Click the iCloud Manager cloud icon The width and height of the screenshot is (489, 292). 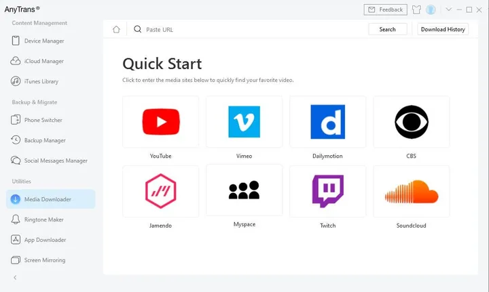[x=15, y=61]
